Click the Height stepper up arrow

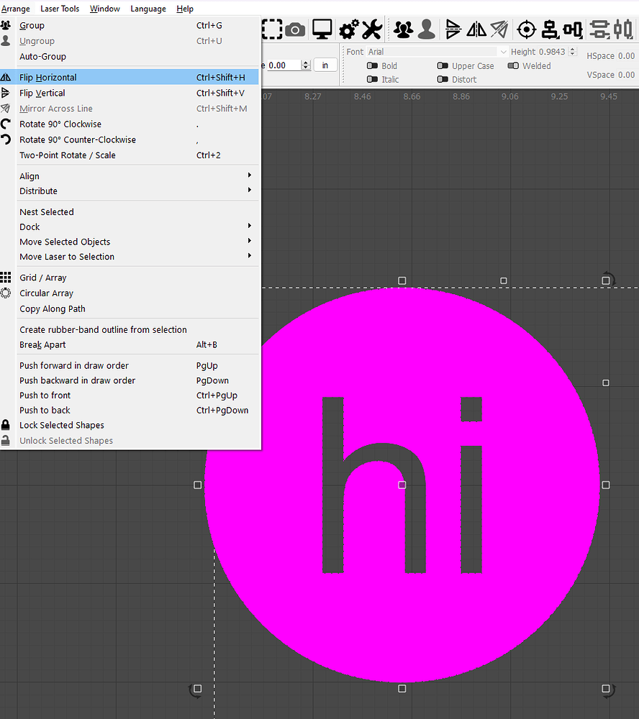[x=572, y=48]
